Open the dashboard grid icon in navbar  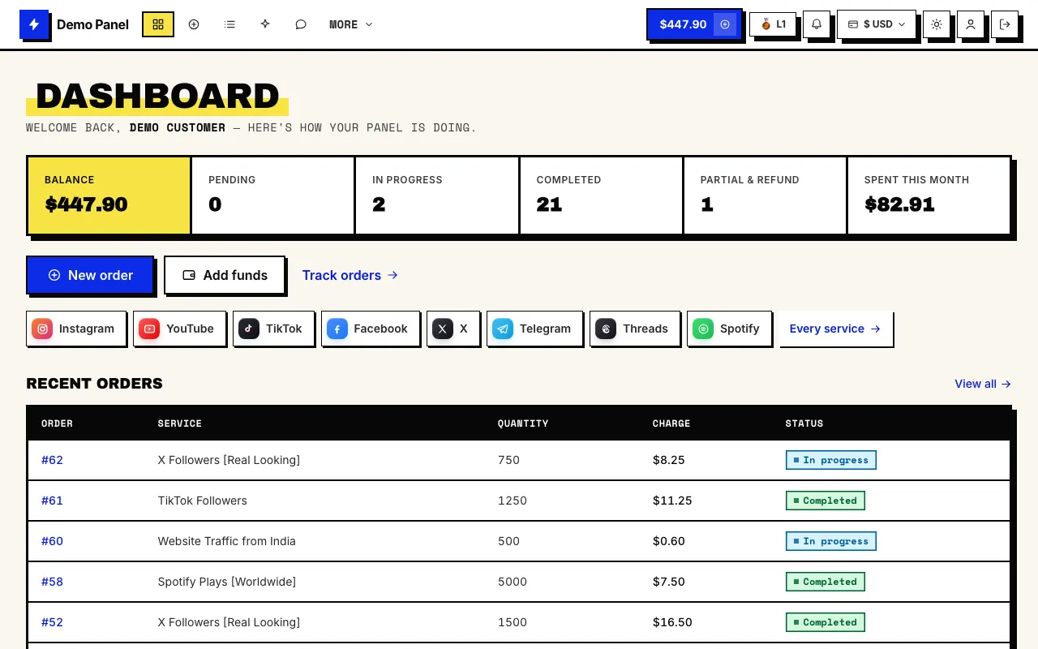[158, 24]
